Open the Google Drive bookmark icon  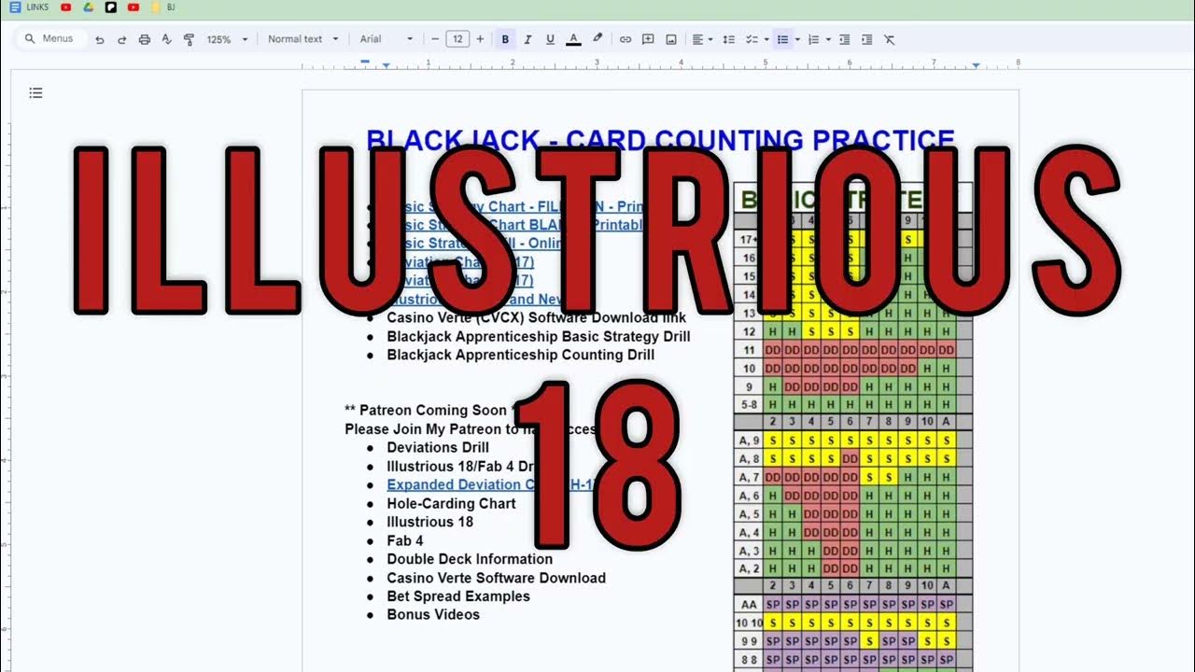coord(88,7)
